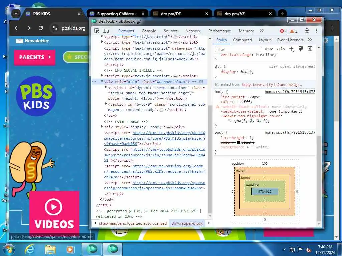Open the Performance tab

tap(220, 31)
